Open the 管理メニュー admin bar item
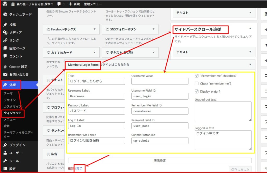This screenshot has height=173, width=267. 93,4
